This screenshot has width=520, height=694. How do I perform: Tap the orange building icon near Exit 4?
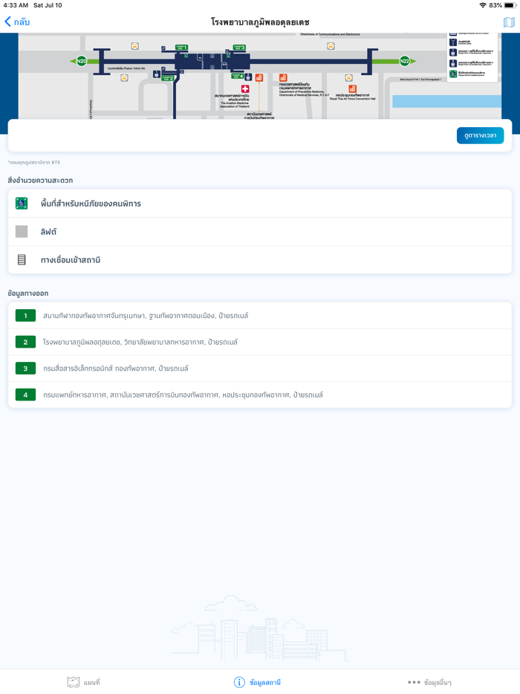pos(259,78)
